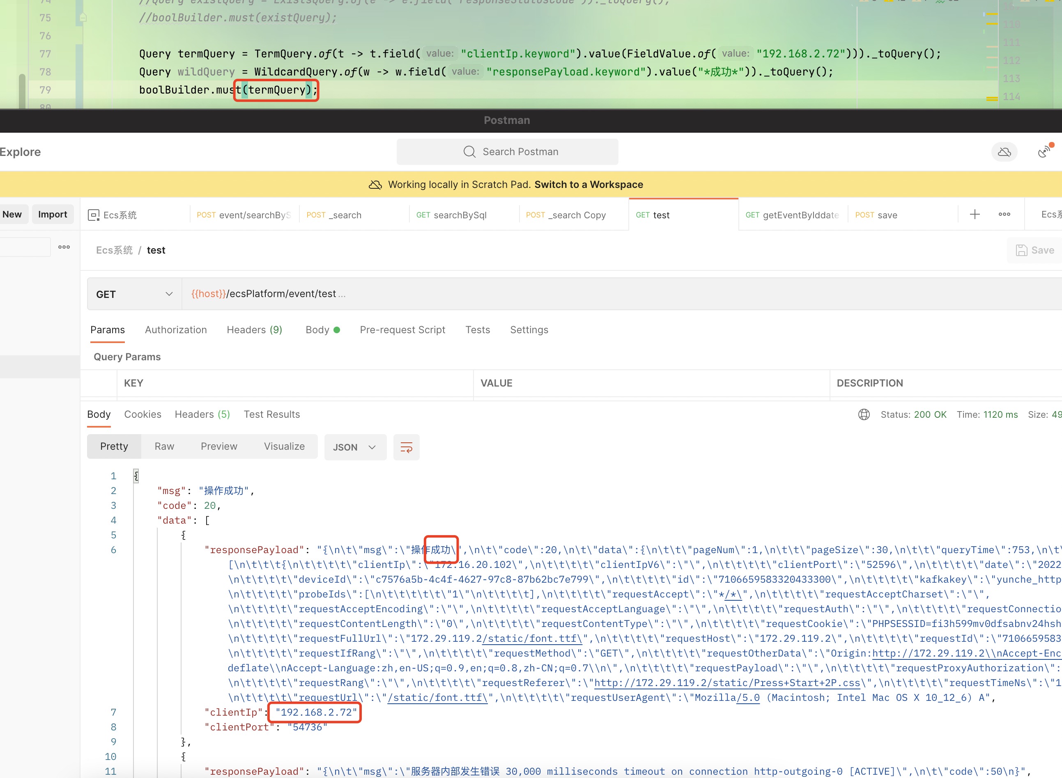Click the gutter bookmark icon on line 75
The width and height of the screenshot is (1062, 778).
tap(83, 18)
